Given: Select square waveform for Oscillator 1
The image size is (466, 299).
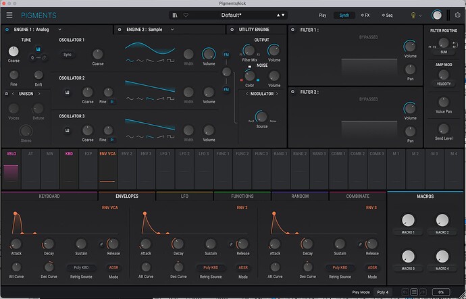Looking at the screenshot, I should [x=170, y=61].
